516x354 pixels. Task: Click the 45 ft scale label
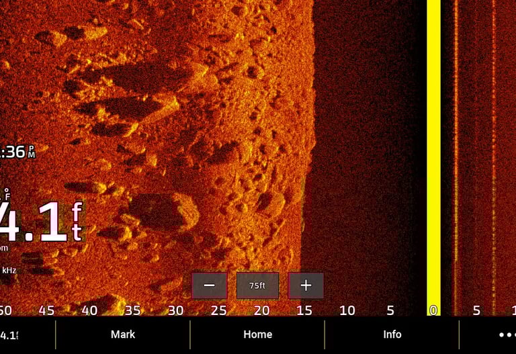(x=46, y=310)
